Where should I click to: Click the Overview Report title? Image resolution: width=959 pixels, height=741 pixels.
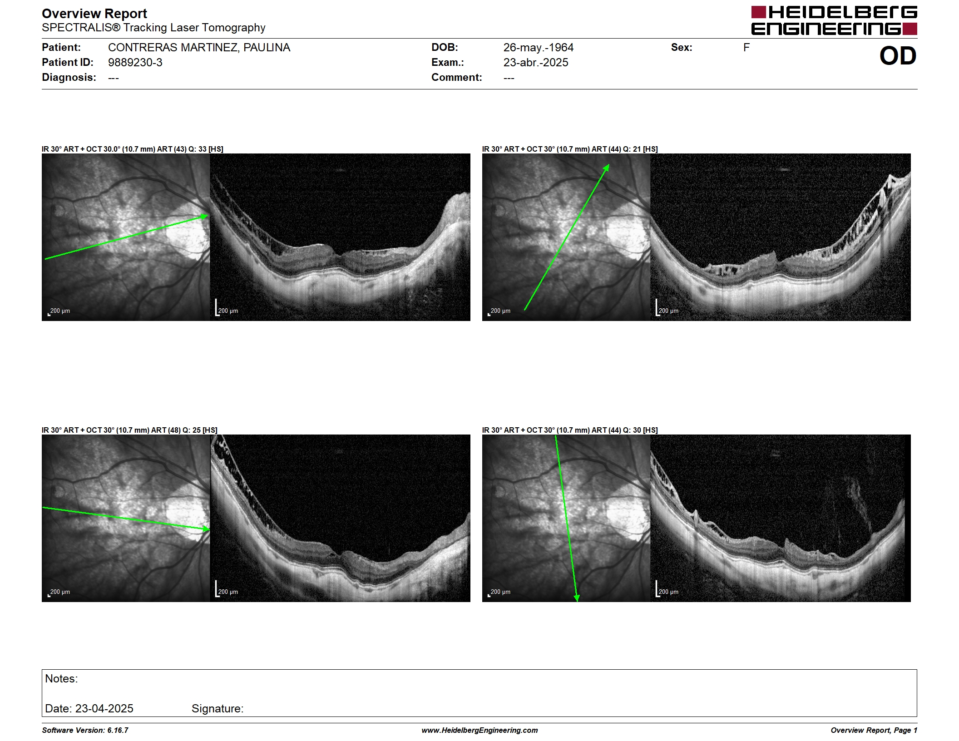94,14
